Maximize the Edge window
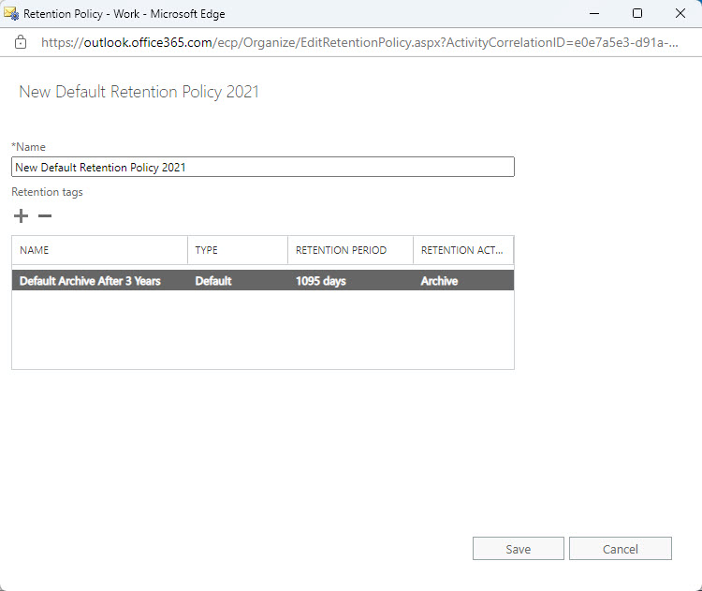The image size is (702, 591). 637,13
